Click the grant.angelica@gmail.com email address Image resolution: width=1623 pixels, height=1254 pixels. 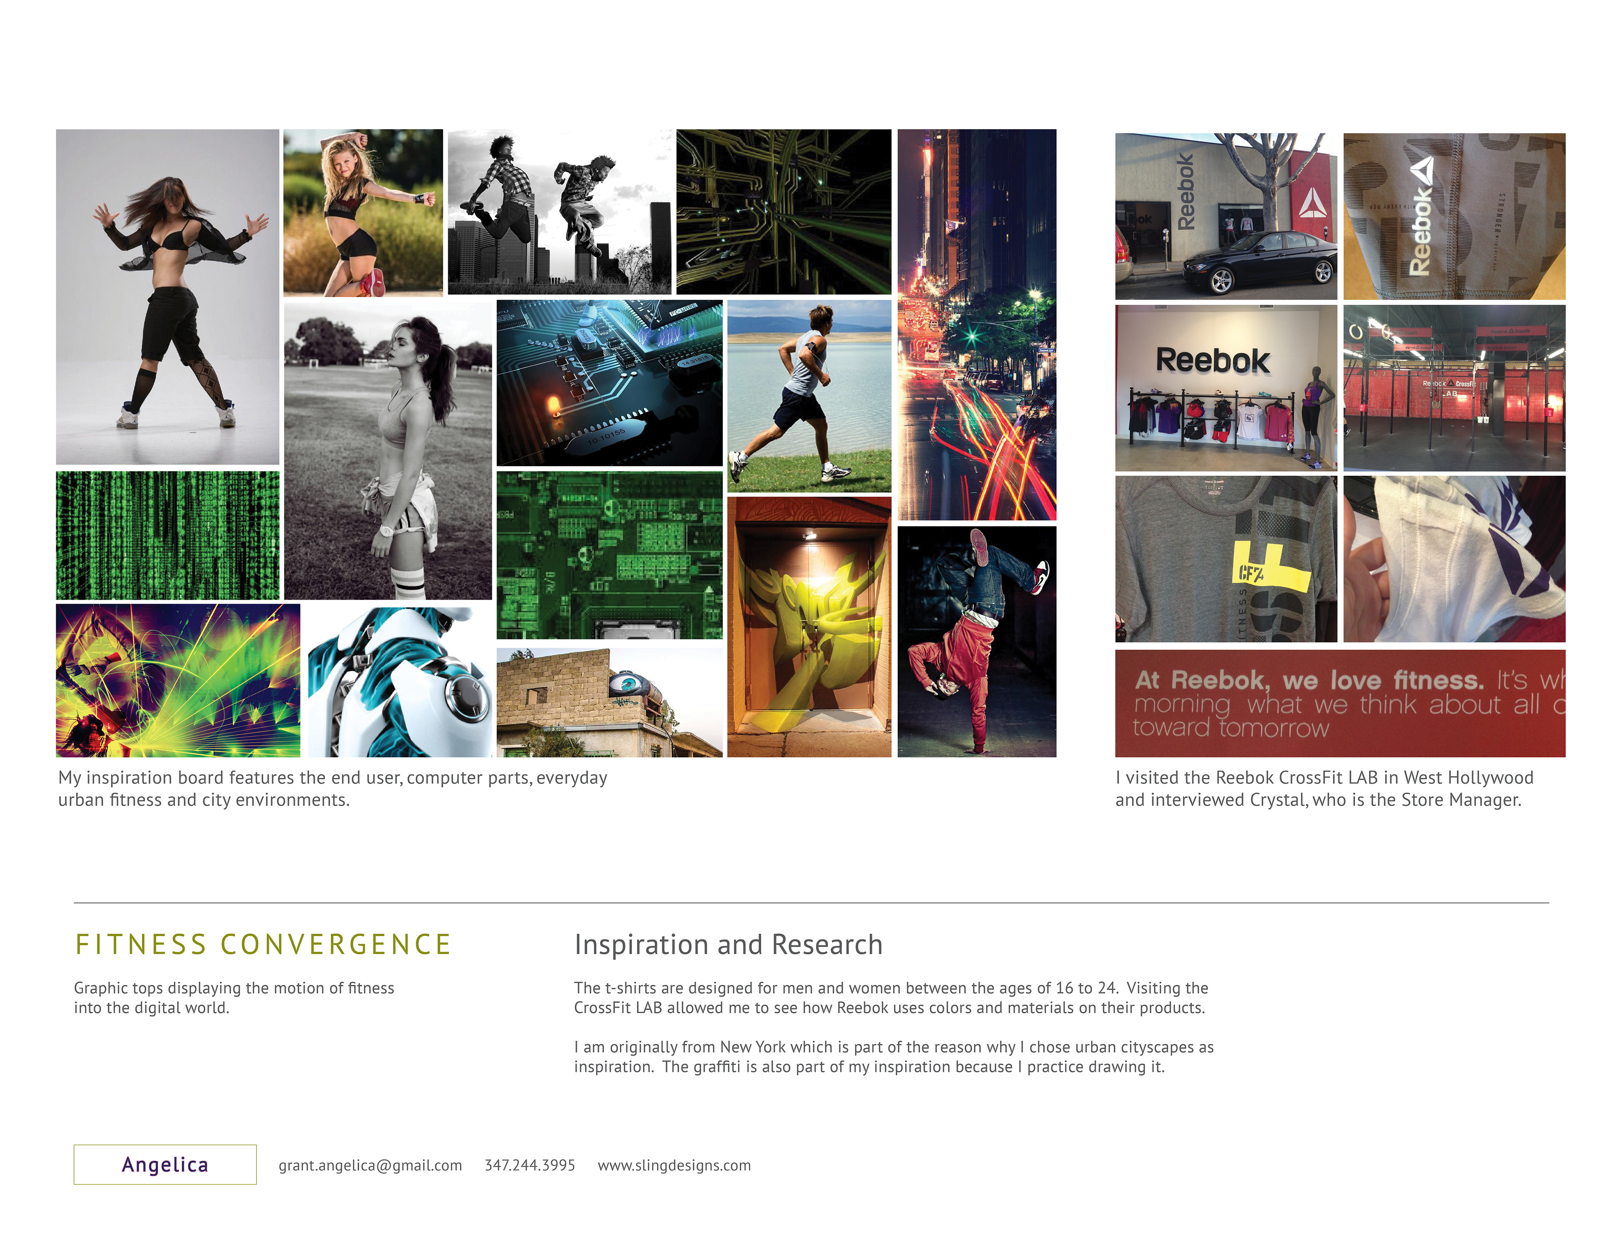pos(370,1165)
